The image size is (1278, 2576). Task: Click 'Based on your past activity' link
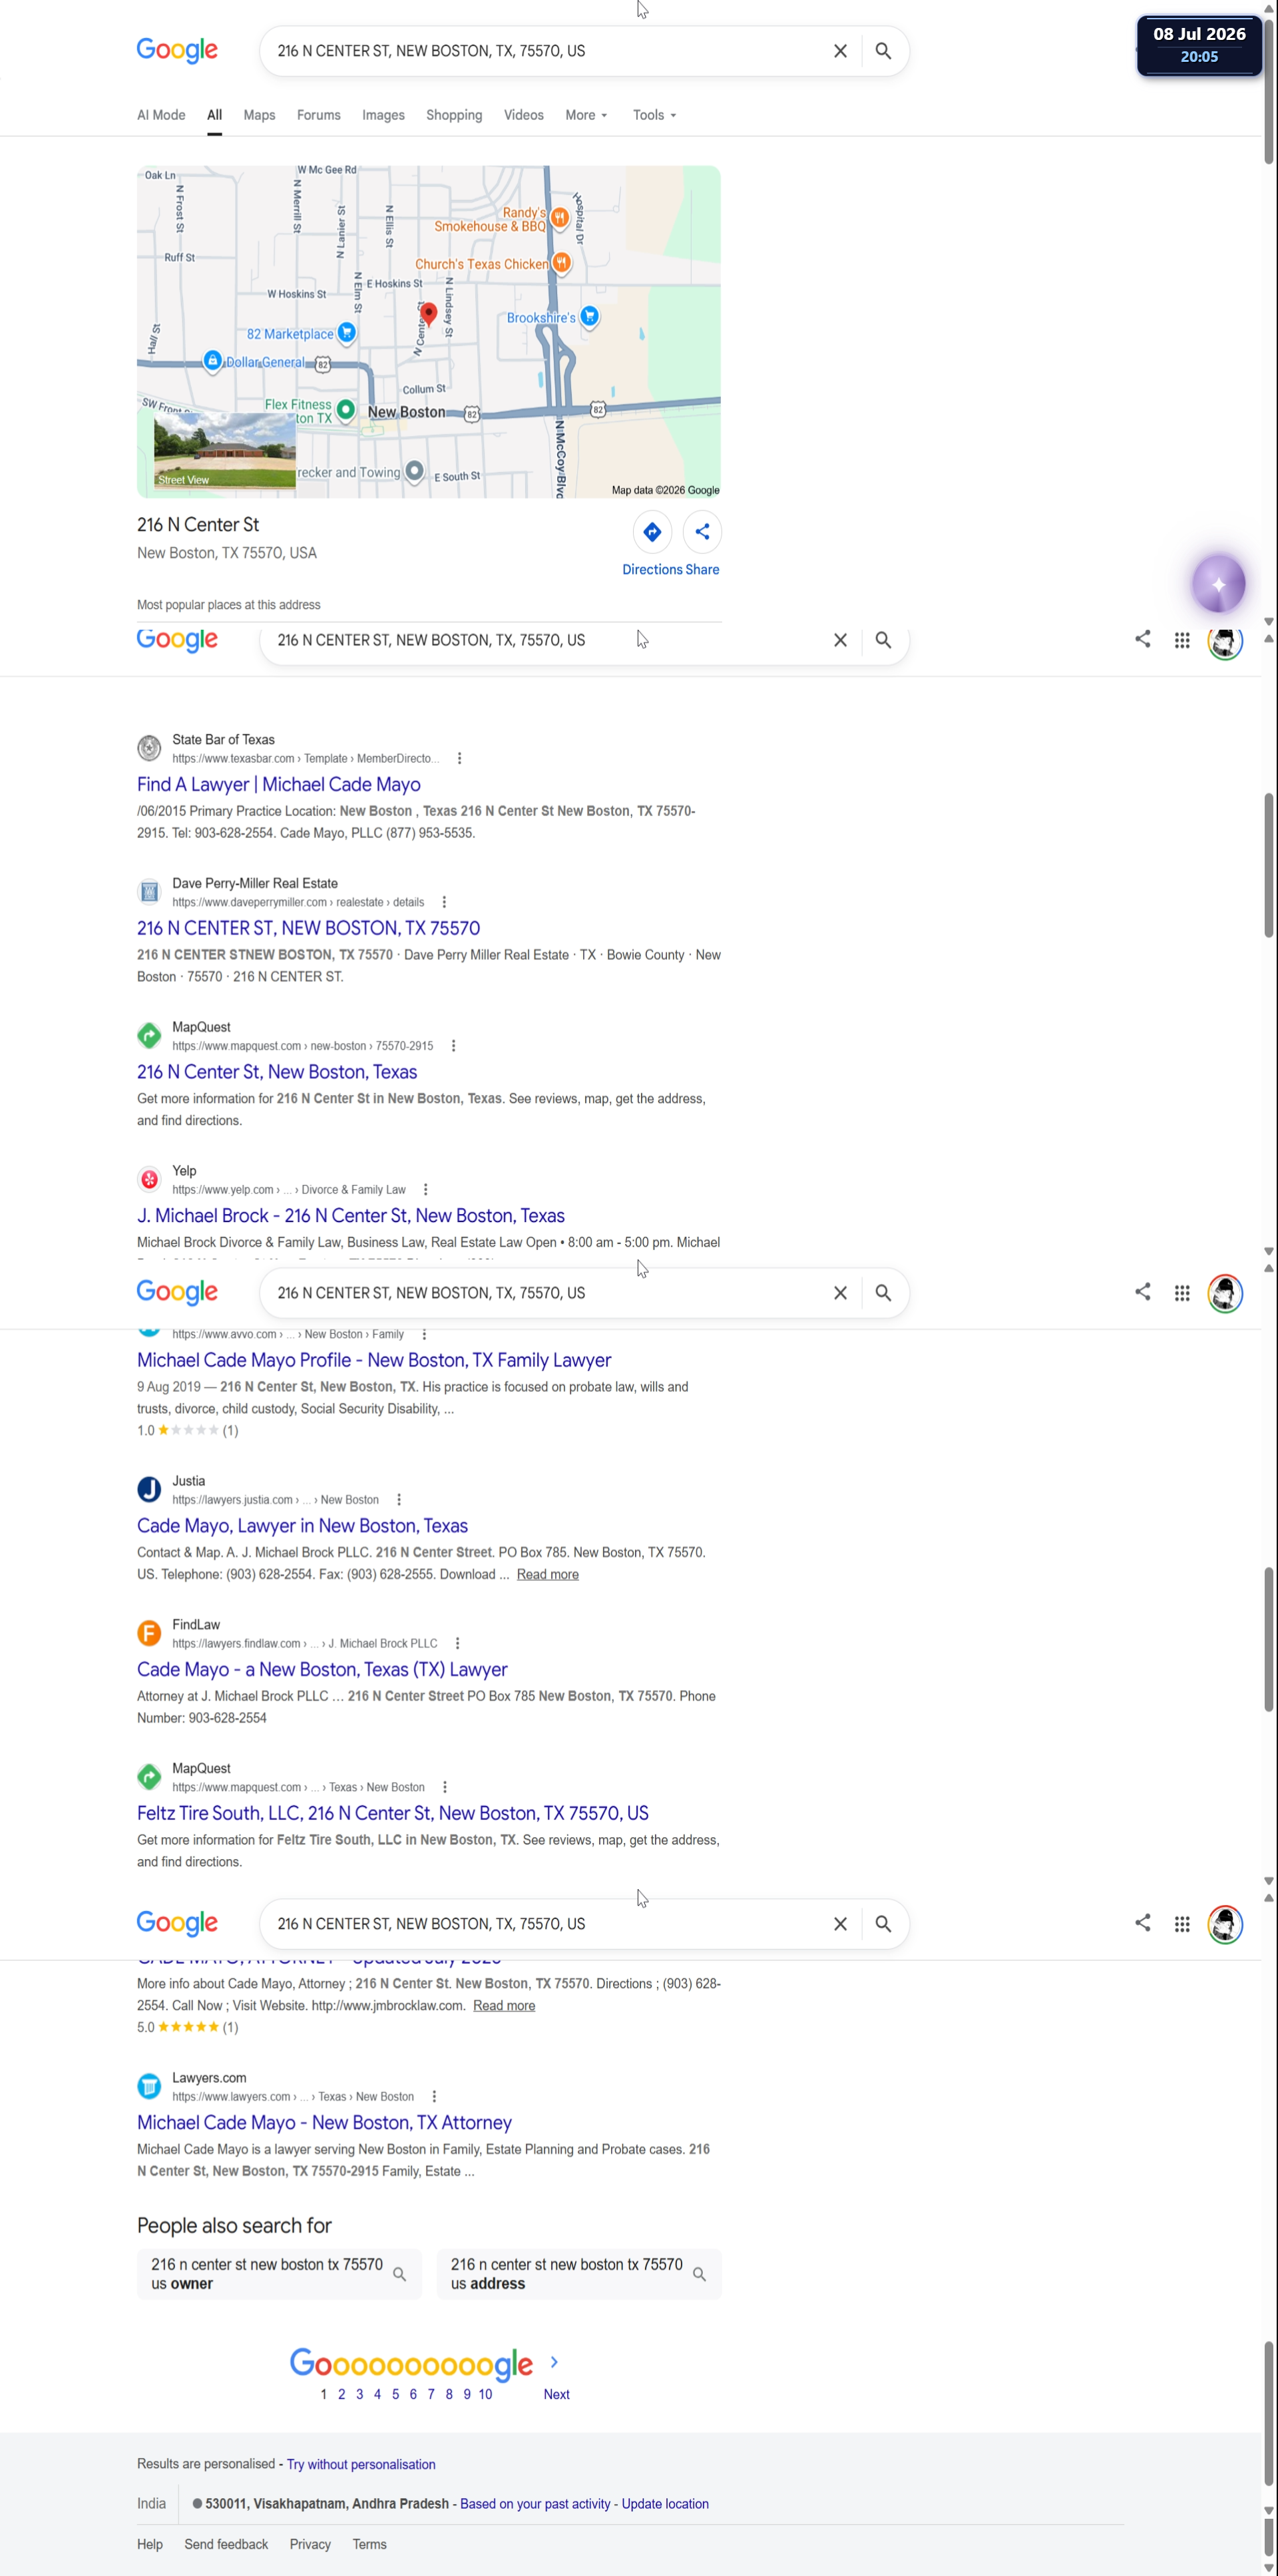tap(535, 2504)
